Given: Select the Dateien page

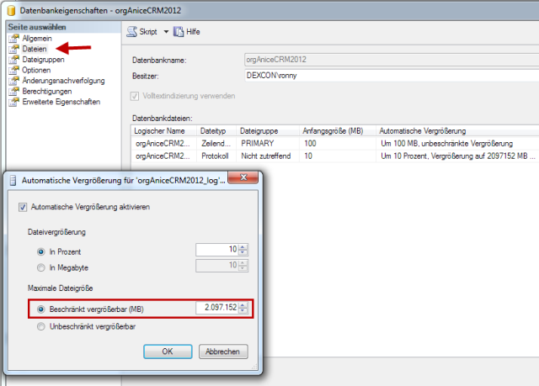Looking at the screenshot, I should 35,49.
